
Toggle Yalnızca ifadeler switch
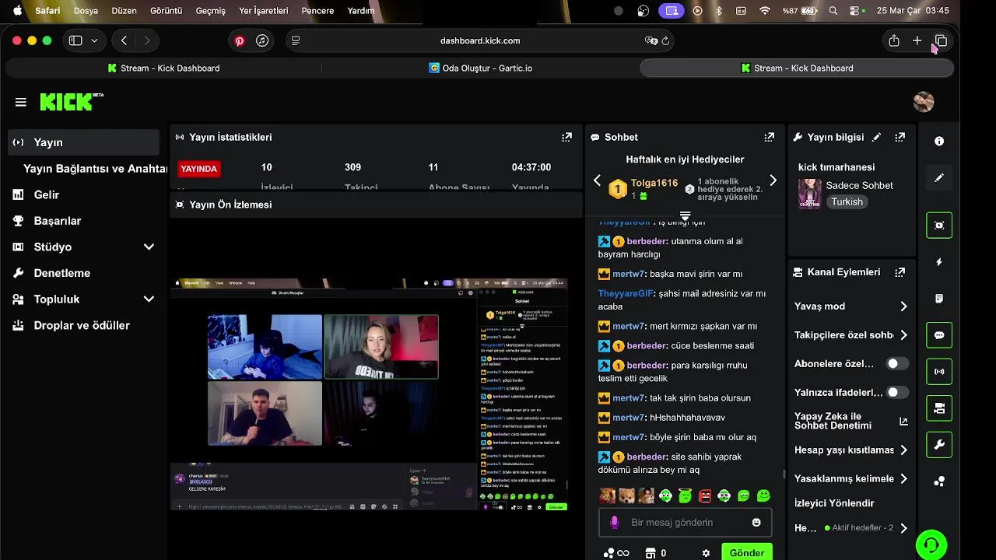(x=897, y=393)
